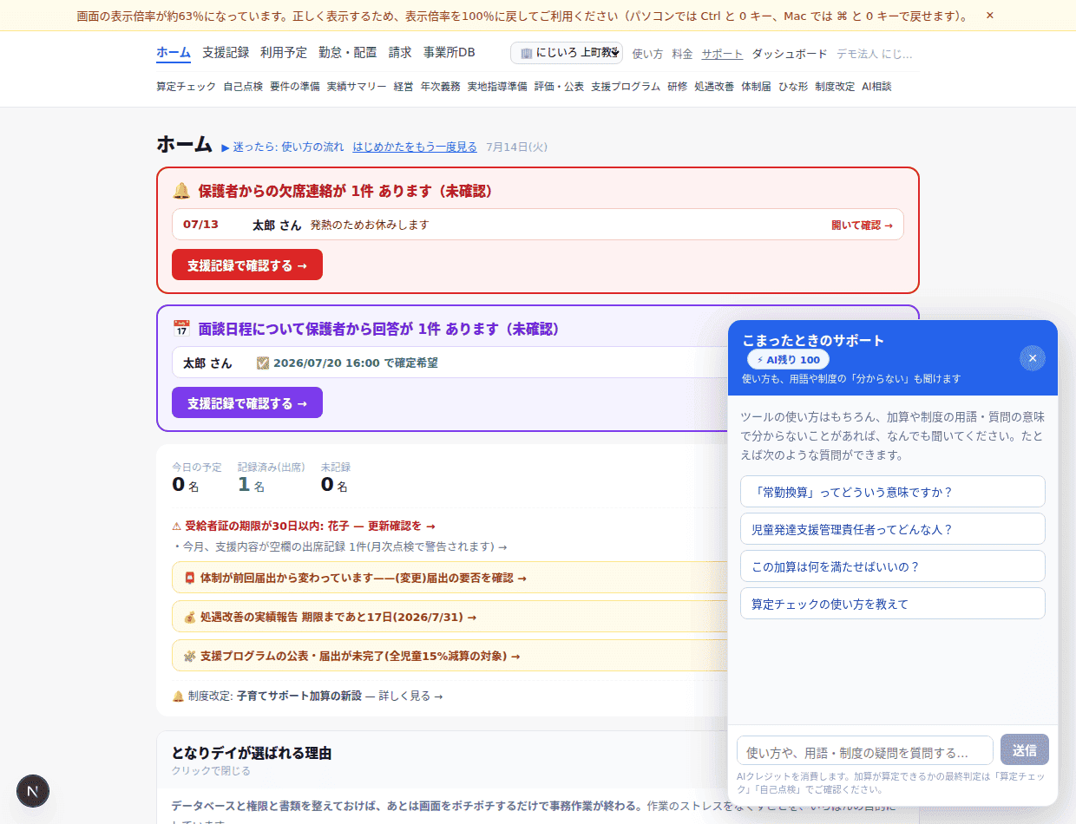Open ひな形 sub-menu item
The height and width of the screenshot is (824, 1076).
[x=793, y=87]
